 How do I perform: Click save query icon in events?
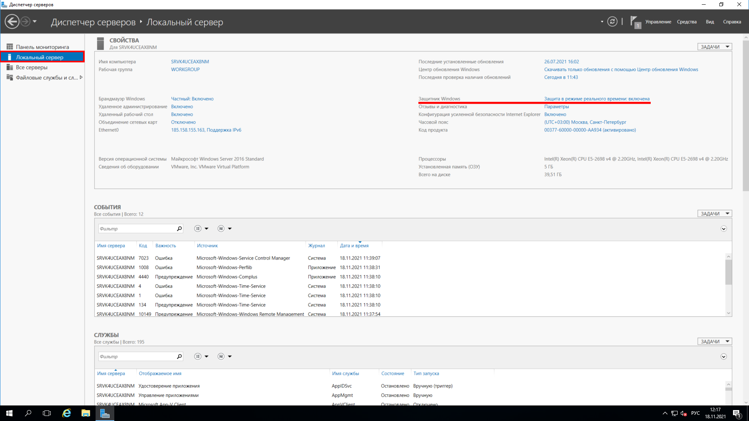click(x=221, y=229)
